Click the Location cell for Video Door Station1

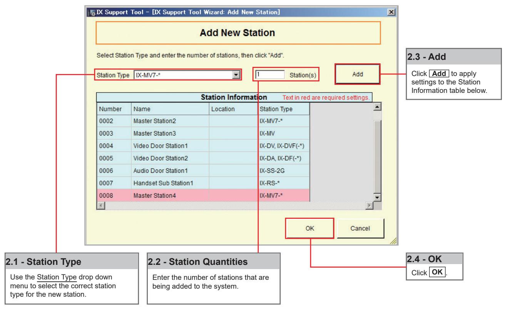(234, 146)
